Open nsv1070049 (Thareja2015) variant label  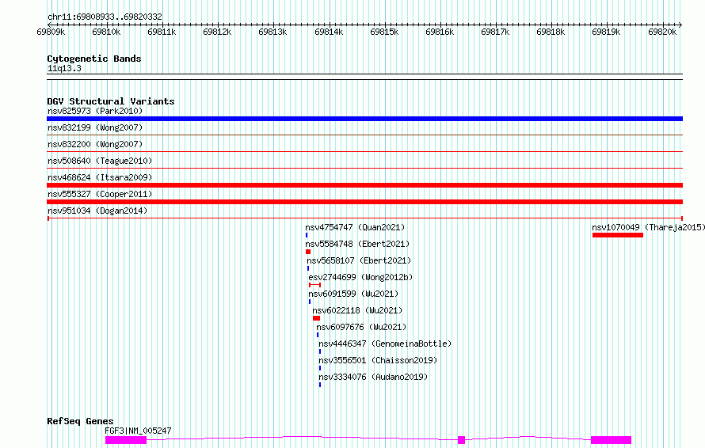pos(648,227)
